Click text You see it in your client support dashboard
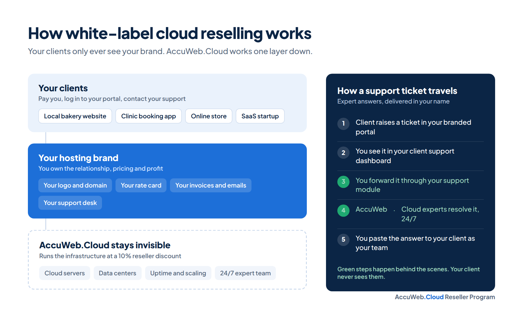Screen dimensions: 523x314 point(405,156)
